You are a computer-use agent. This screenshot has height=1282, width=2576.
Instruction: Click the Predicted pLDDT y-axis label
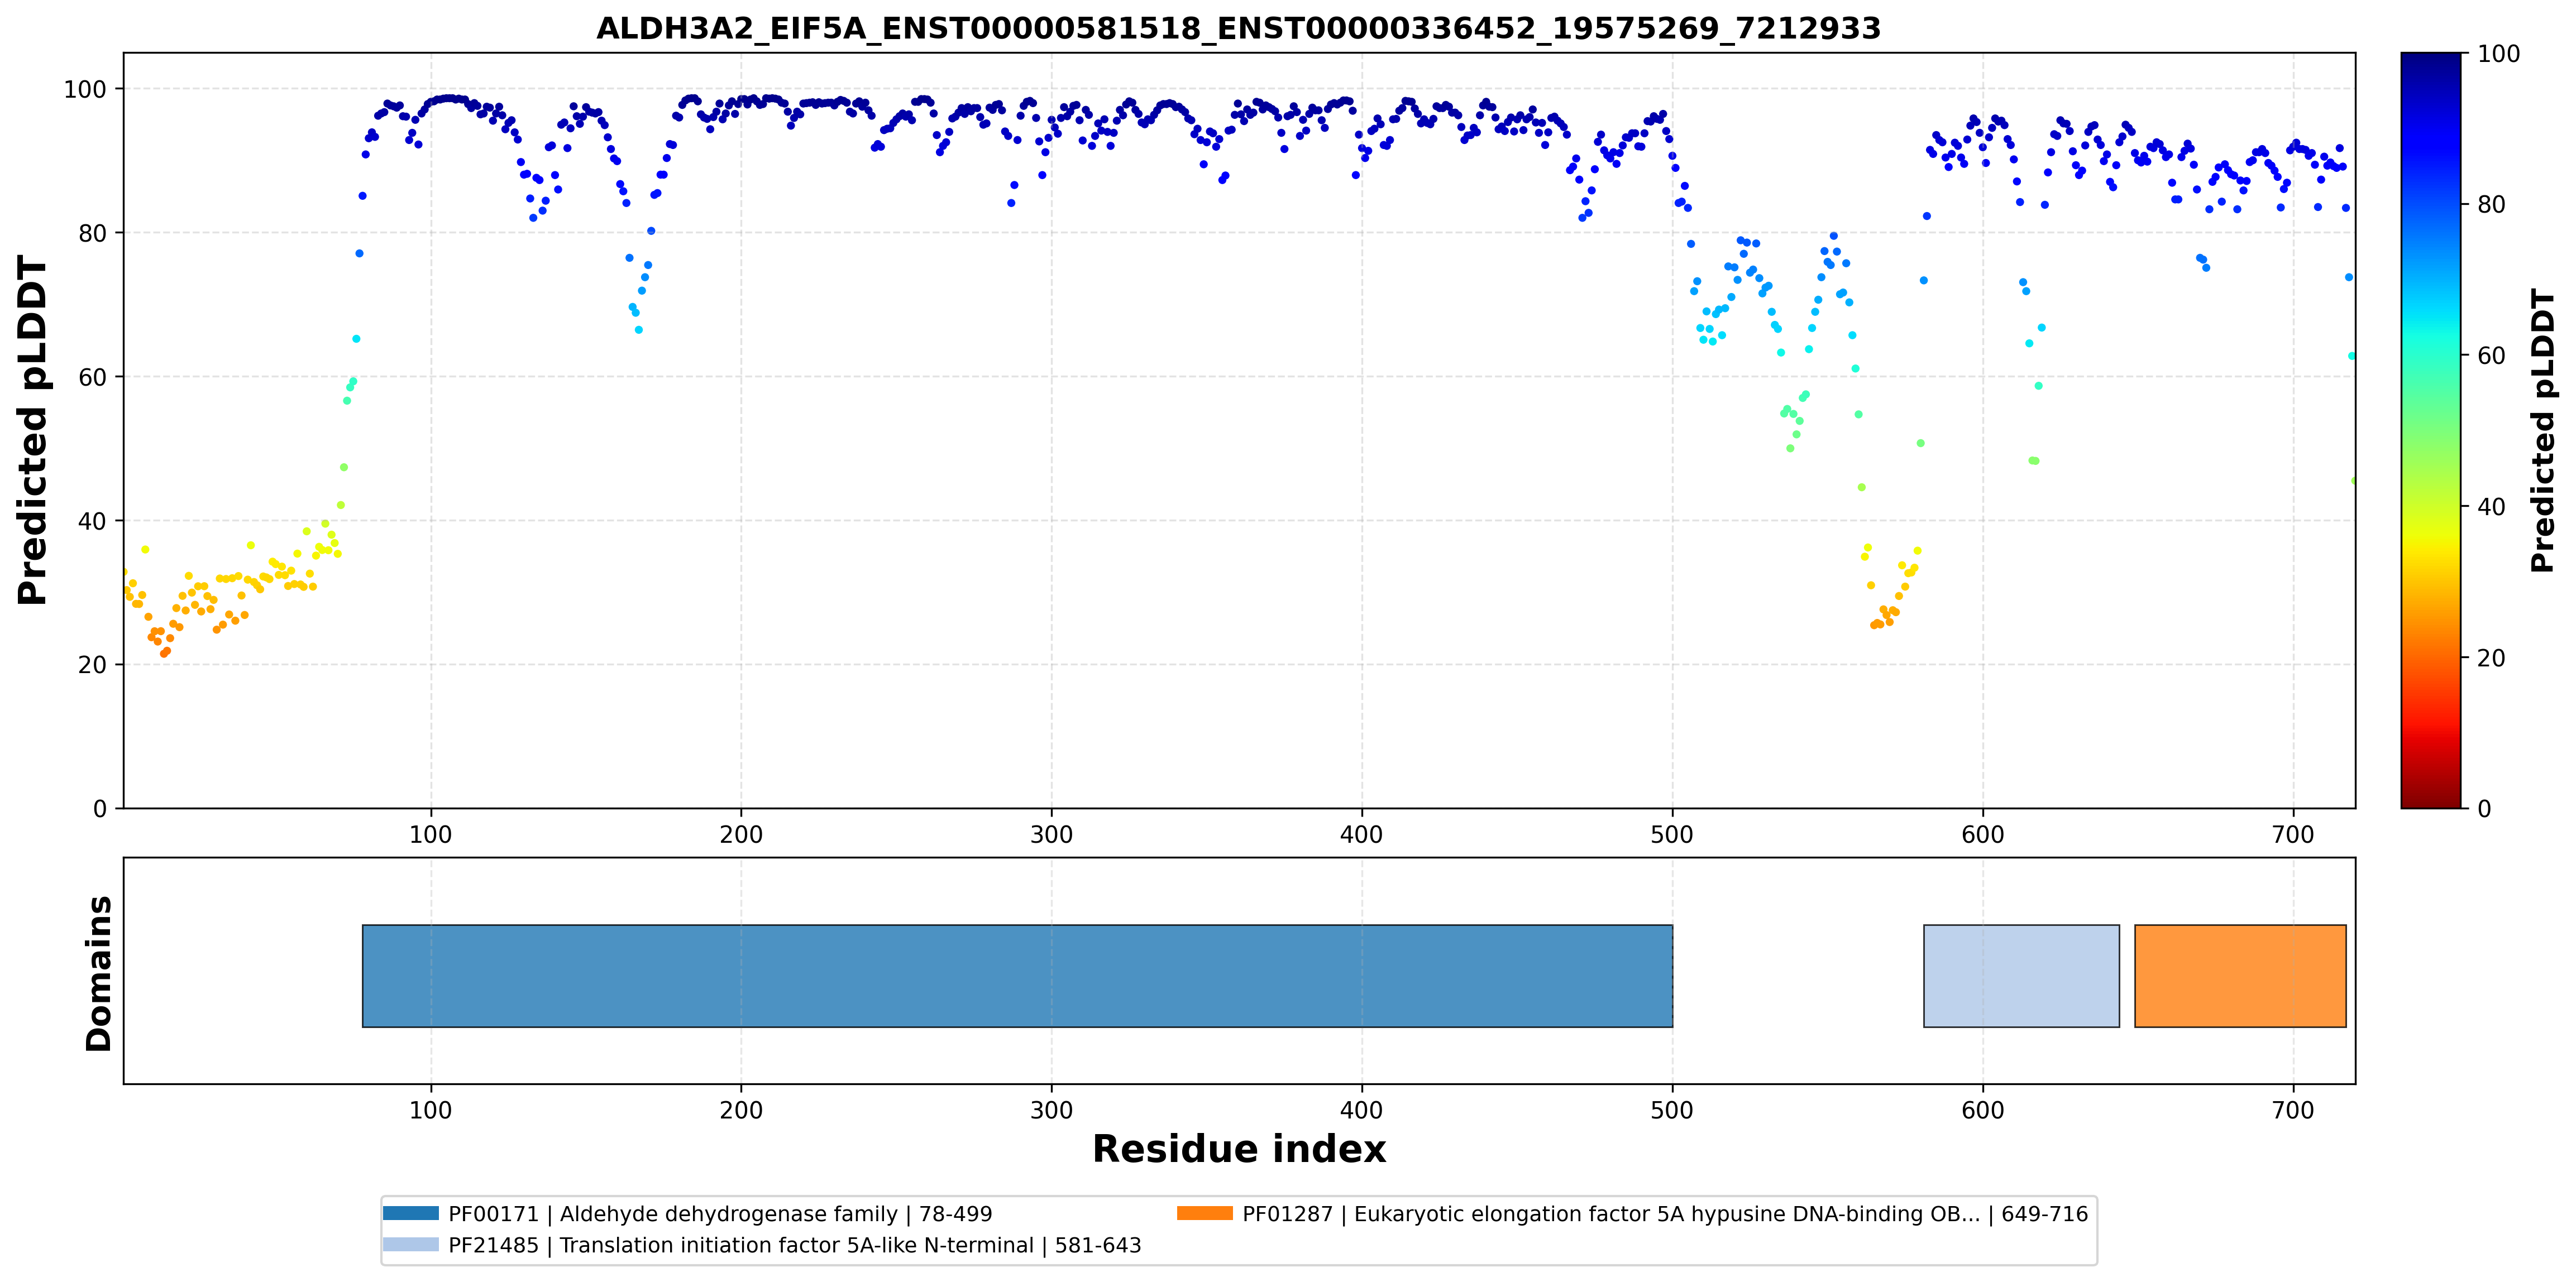(32, 430)
